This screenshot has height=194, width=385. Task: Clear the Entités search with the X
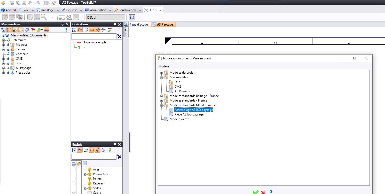pos(119,157)
